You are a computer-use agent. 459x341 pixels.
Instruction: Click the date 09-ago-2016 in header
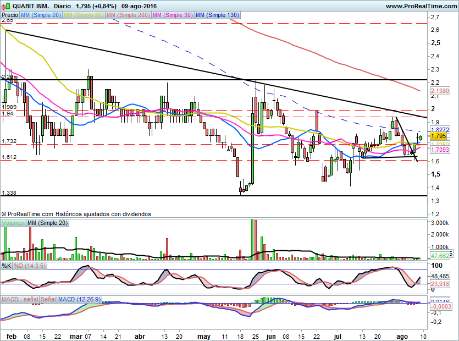tap(139, 6)
